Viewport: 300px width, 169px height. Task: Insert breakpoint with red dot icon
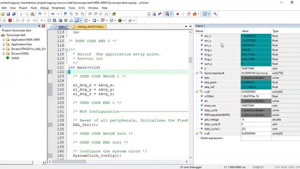click(178, 14)
